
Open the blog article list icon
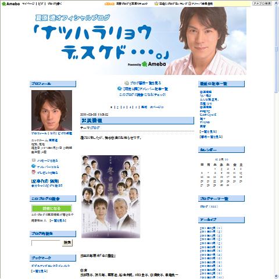tap(127, 83)
